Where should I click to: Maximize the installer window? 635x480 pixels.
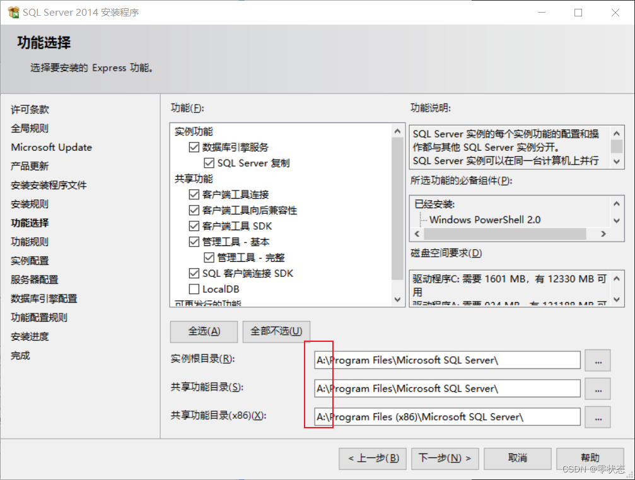click(x=578, y=13)
